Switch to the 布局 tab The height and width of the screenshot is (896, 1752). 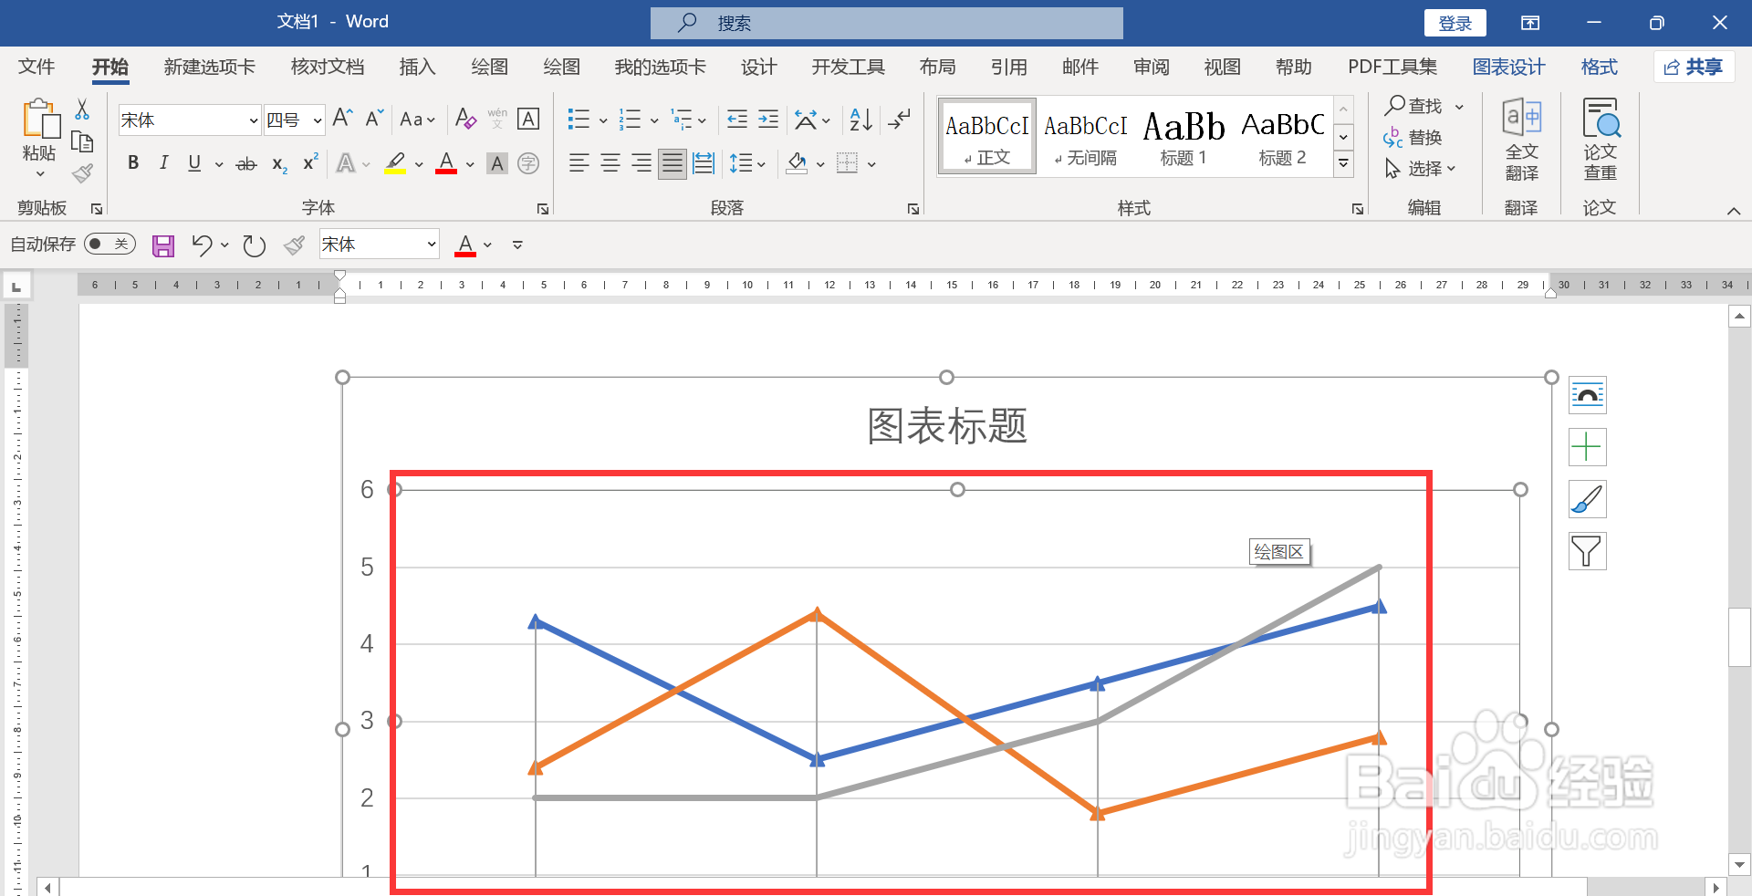click(937, 67)
